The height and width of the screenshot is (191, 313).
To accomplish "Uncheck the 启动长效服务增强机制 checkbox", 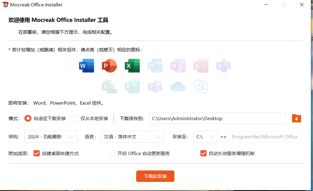I will point(203,153).
